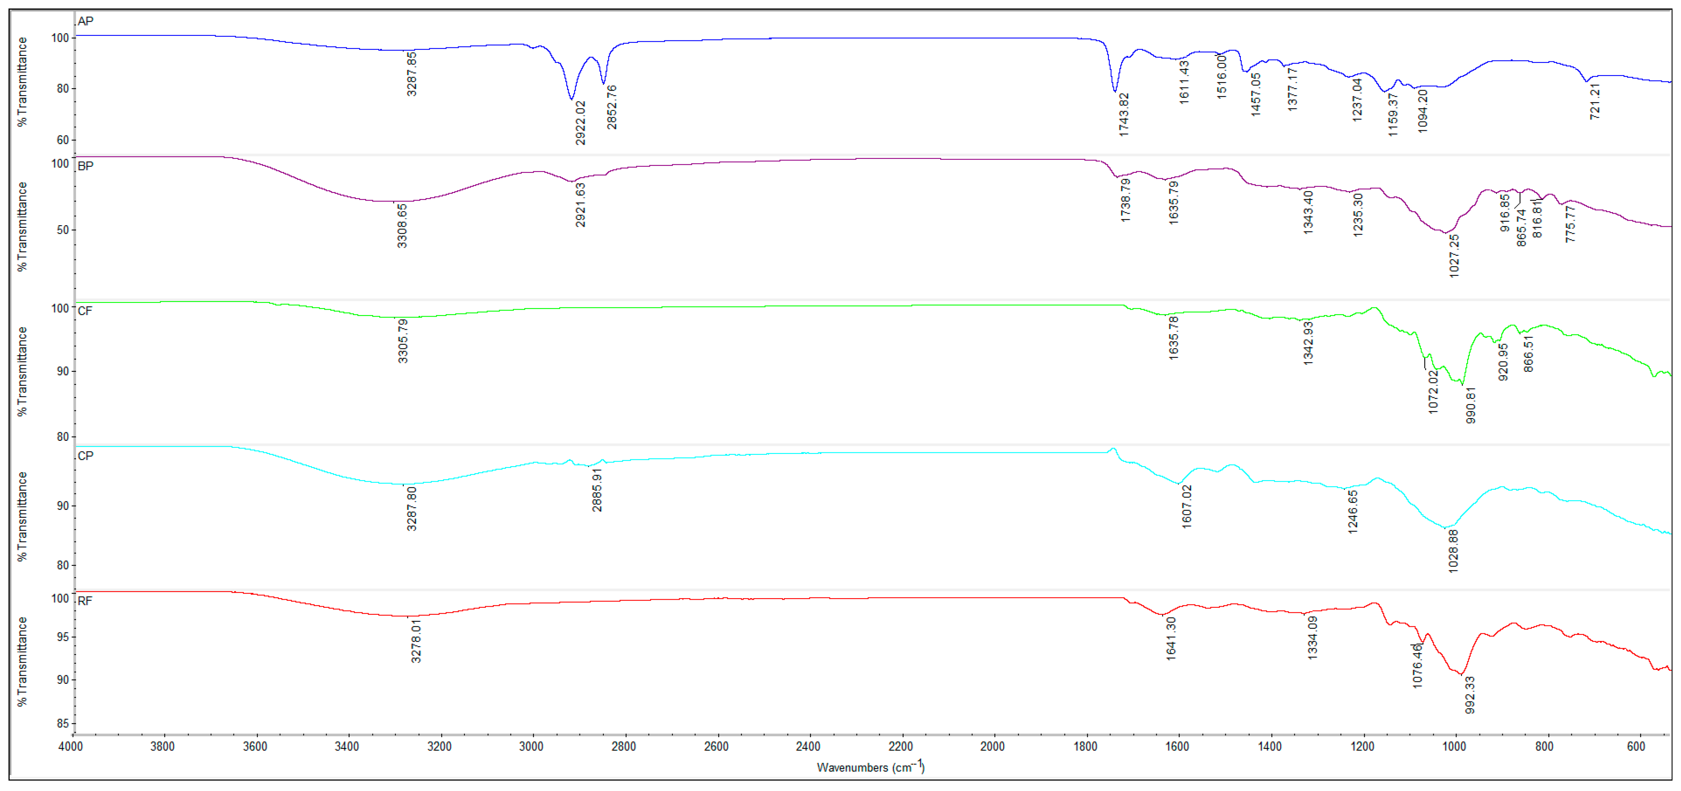1681x791 pixels.
Task: Click the 1028.88 peak label in CP
Action: [x=1453, y=551]
